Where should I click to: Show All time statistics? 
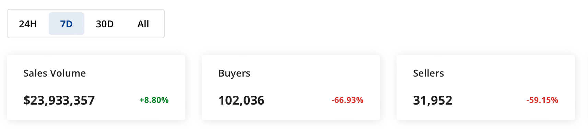[x=143, y=24]
